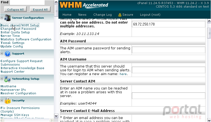Open Change Root Password
The height and width of the screenshot is (122, 211).
coord(18,29)
